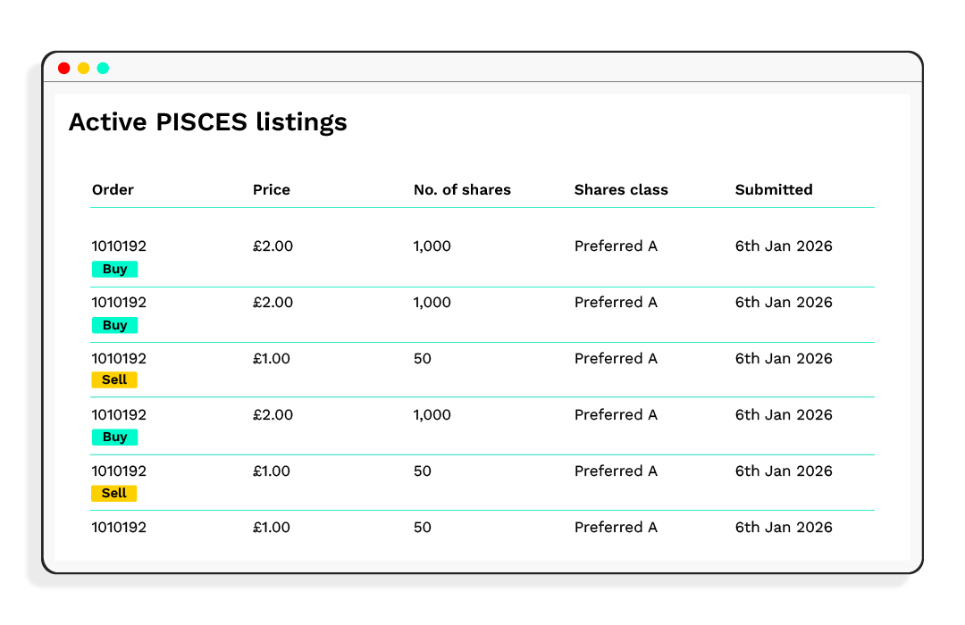Select the Buy badge on the first listing
The width and height of the screenshot is (965, 625).
114,269
